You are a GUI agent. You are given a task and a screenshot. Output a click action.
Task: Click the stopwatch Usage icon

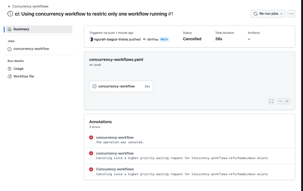point(9,69)
